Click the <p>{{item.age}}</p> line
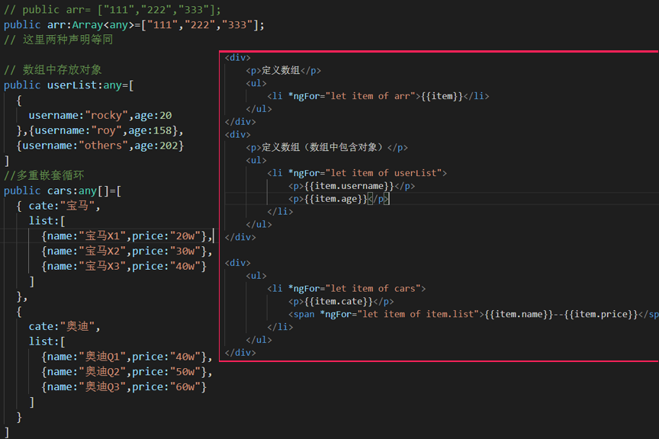659x439 pixels. click(x=339, y=199)
